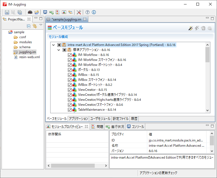Select the sample project in tree
Viewport: 217px width, 178px height.
coord(19,32)
